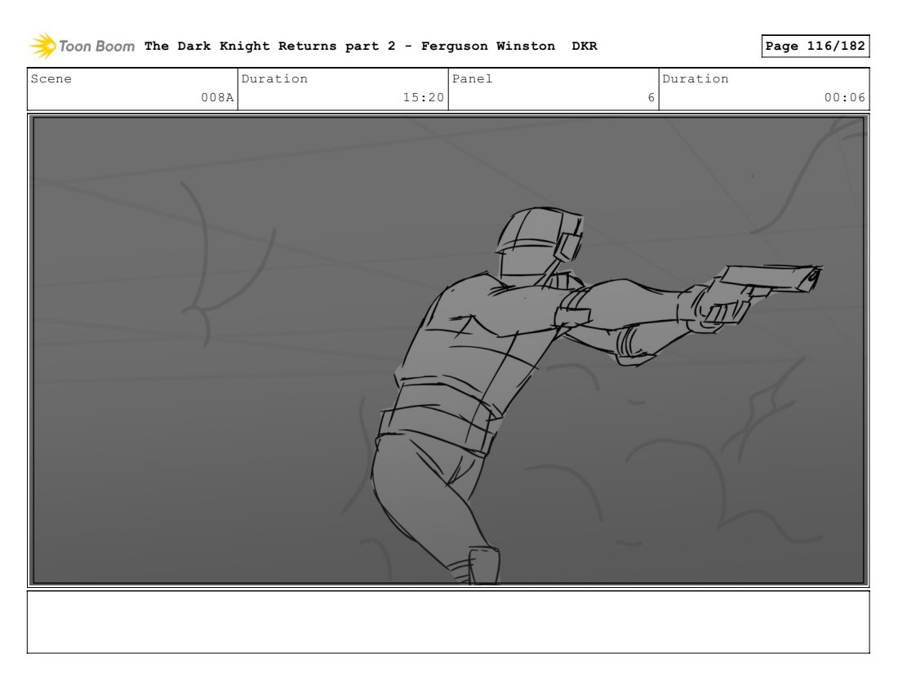This screenshot has height=694, width=898.
Task: Select the scene number '008A'
Action: pos(217,97)
